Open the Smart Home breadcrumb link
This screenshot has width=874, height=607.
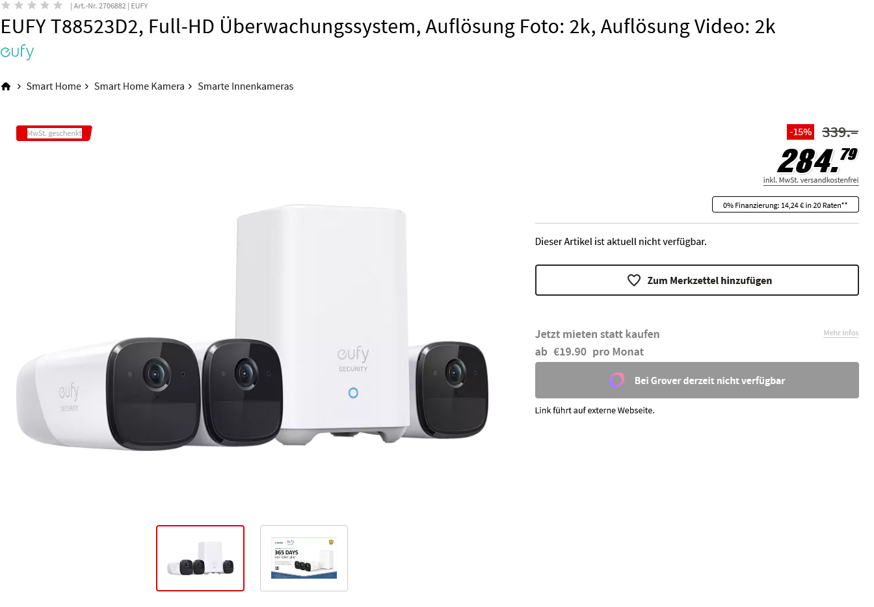click(54, 86)
